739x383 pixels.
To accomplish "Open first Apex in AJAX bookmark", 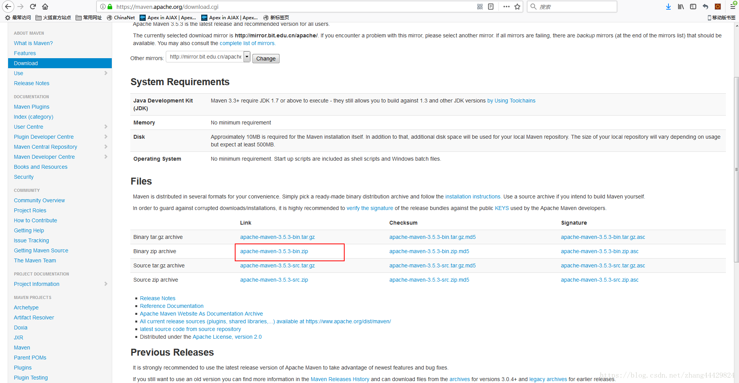I will 168,18.
